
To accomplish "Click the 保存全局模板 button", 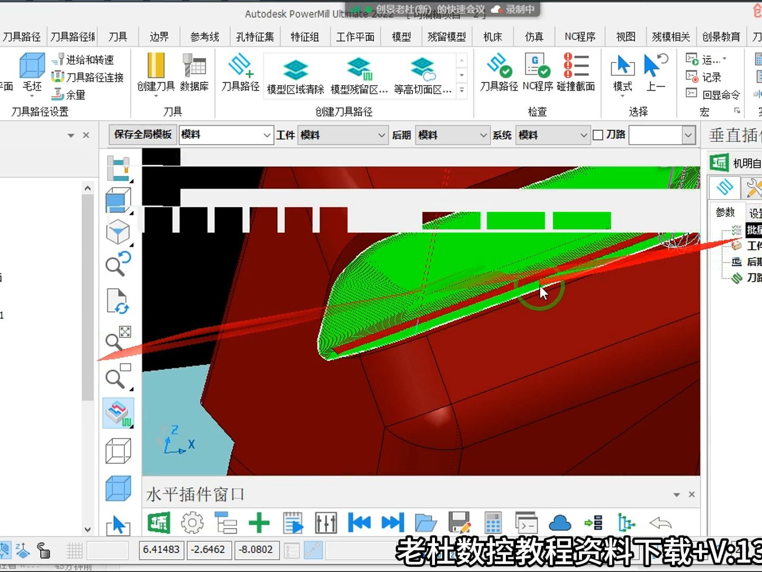I will point(143,135).
